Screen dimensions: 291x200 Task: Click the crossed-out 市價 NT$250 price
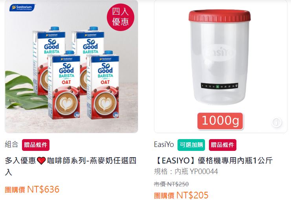point(171,184)
